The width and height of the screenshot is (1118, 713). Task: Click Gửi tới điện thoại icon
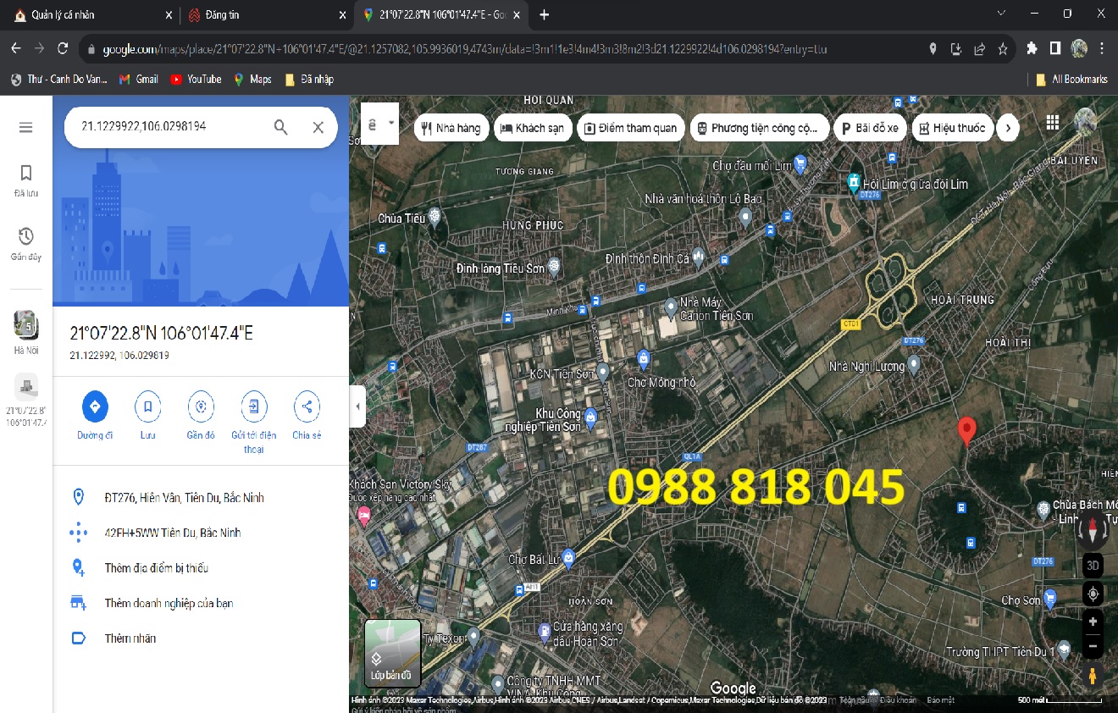click(253, 407)
